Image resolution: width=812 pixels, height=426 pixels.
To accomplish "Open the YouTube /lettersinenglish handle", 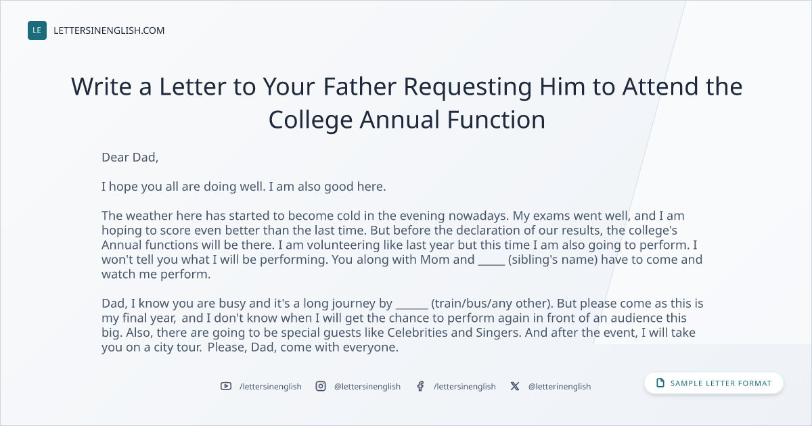I will 271,386.
